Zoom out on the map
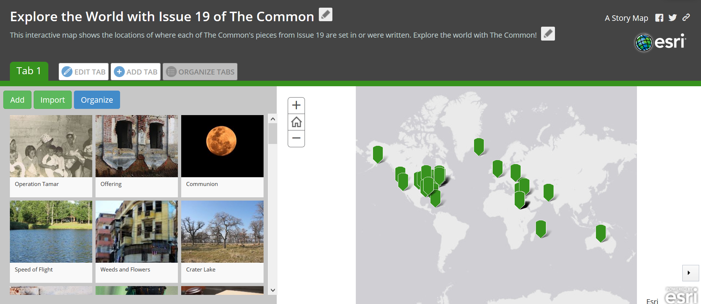This screenshot has width=701, height=304. 296,138
